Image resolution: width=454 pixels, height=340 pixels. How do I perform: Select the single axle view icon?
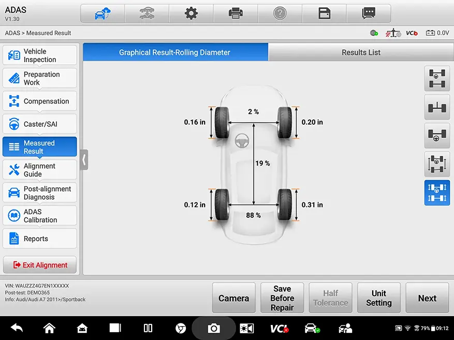(437, 108)
